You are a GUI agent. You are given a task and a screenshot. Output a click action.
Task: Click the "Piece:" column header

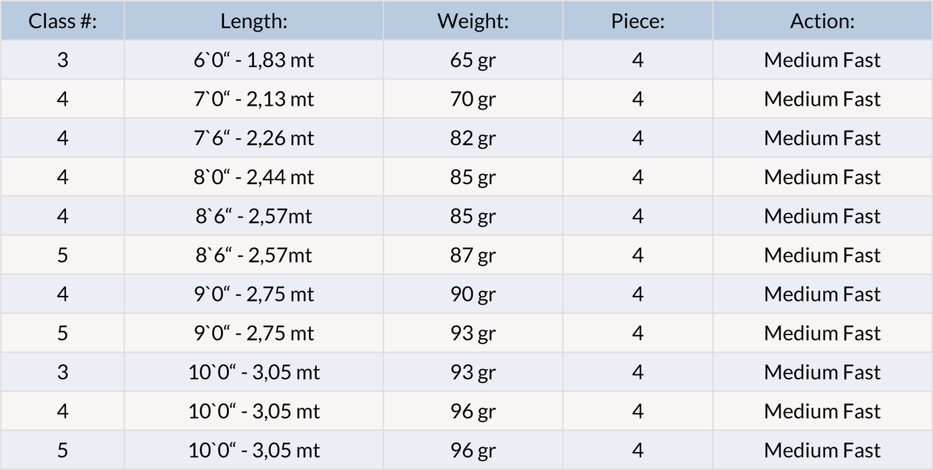pyautogui.click(x=638, y=21)
